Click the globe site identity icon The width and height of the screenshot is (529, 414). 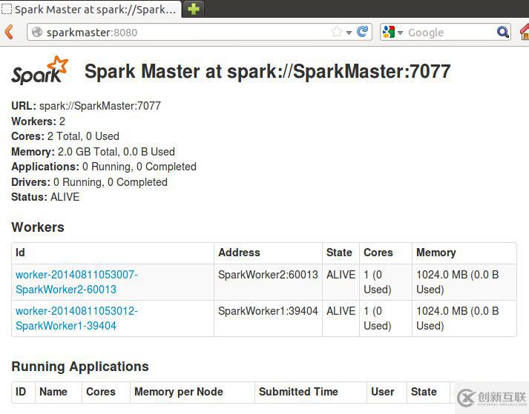pyautogui.click(x=37, y=33)
